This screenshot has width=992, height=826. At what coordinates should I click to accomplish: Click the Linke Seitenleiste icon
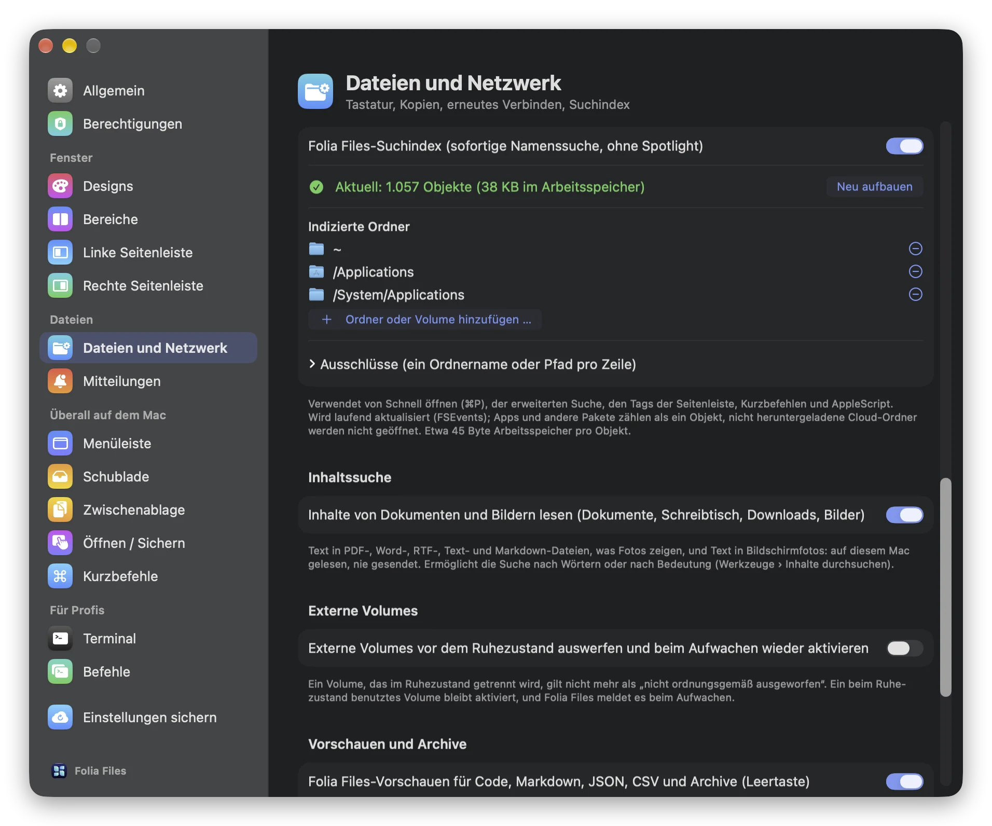tap(60, 253)
